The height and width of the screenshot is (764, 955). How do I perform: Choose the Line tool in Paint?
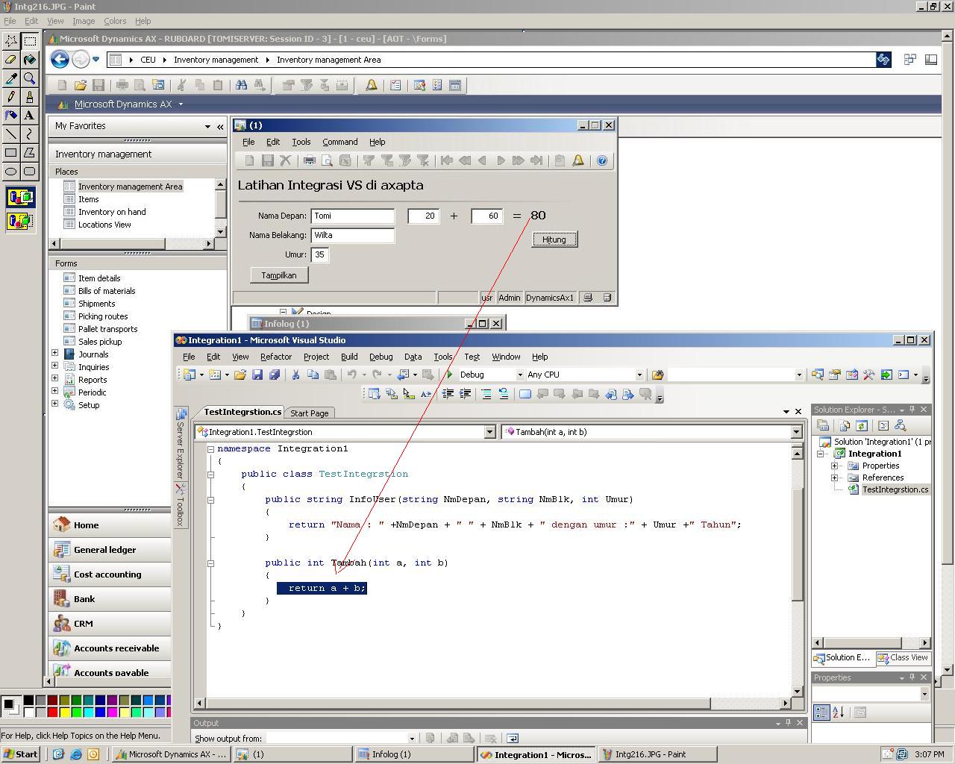(11, 134)
